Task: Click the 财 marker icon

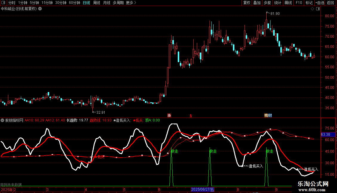Action: [x=270, y=115]
